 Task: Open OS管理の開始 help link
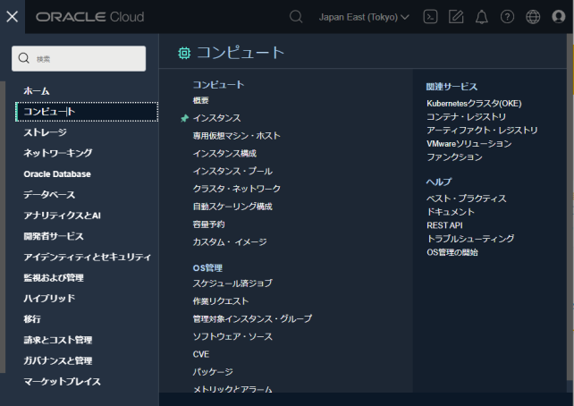point(452,252)
